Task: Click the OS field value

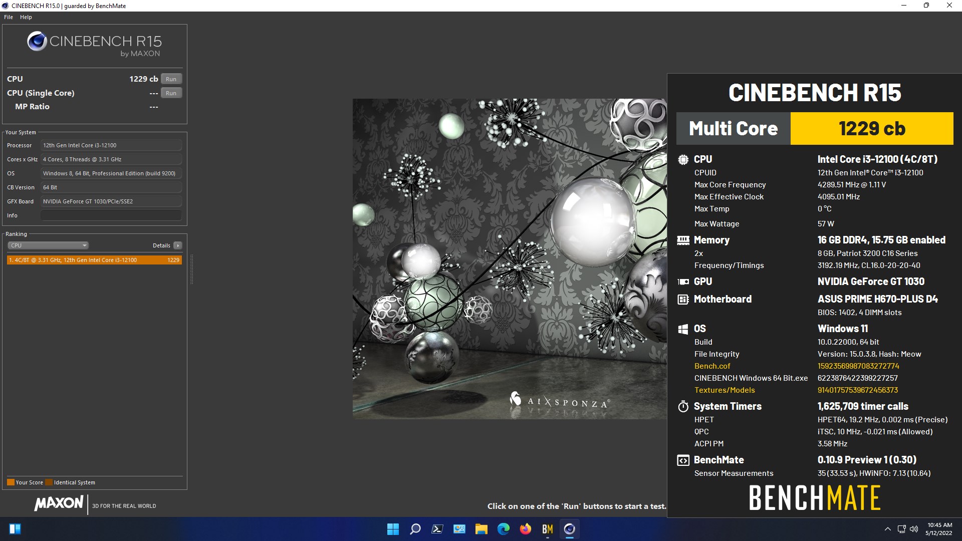Action: coord(111,173)
